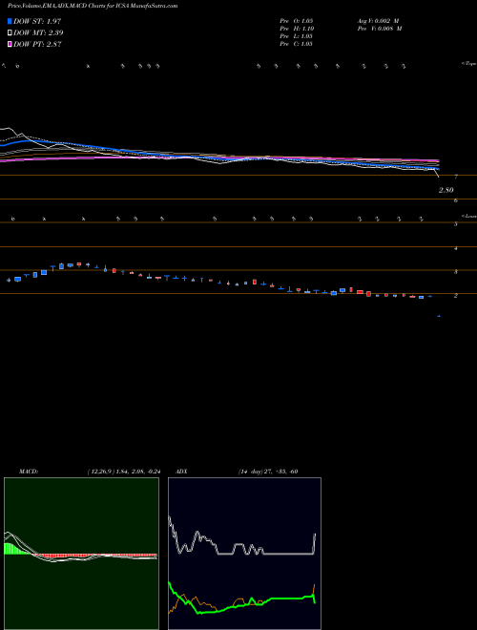This screenshot has width=477, height=630.
Task: Click the ADX '(14 day) 27, +35, -60' values
Action: point(268,472)
